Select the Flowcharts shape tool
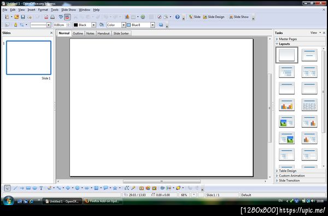Image resolution: width=328 pixels, height=216 pixels. pos(96,188)
